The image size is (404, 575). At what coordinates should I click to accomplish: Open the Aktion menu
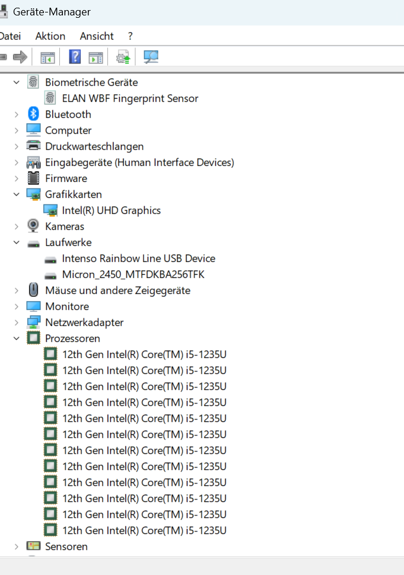[50, 36]
